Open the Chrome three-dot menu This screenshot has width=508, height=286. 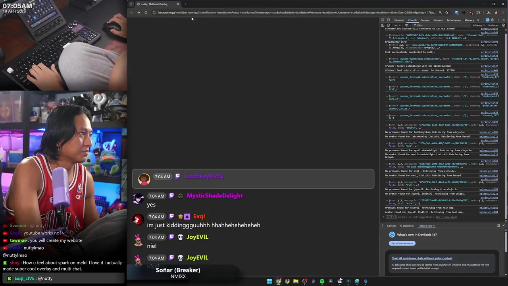point(503,12)
